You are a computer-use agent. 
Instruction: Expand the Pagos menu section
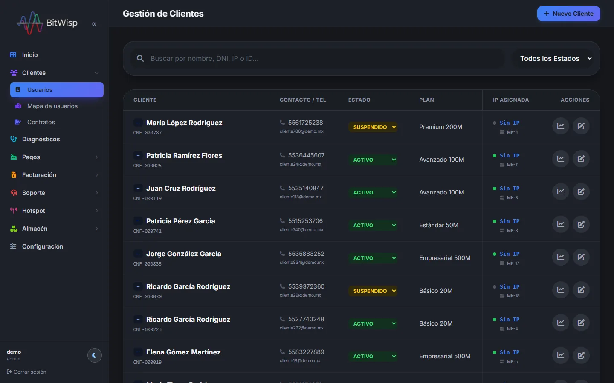coord(55,157)
